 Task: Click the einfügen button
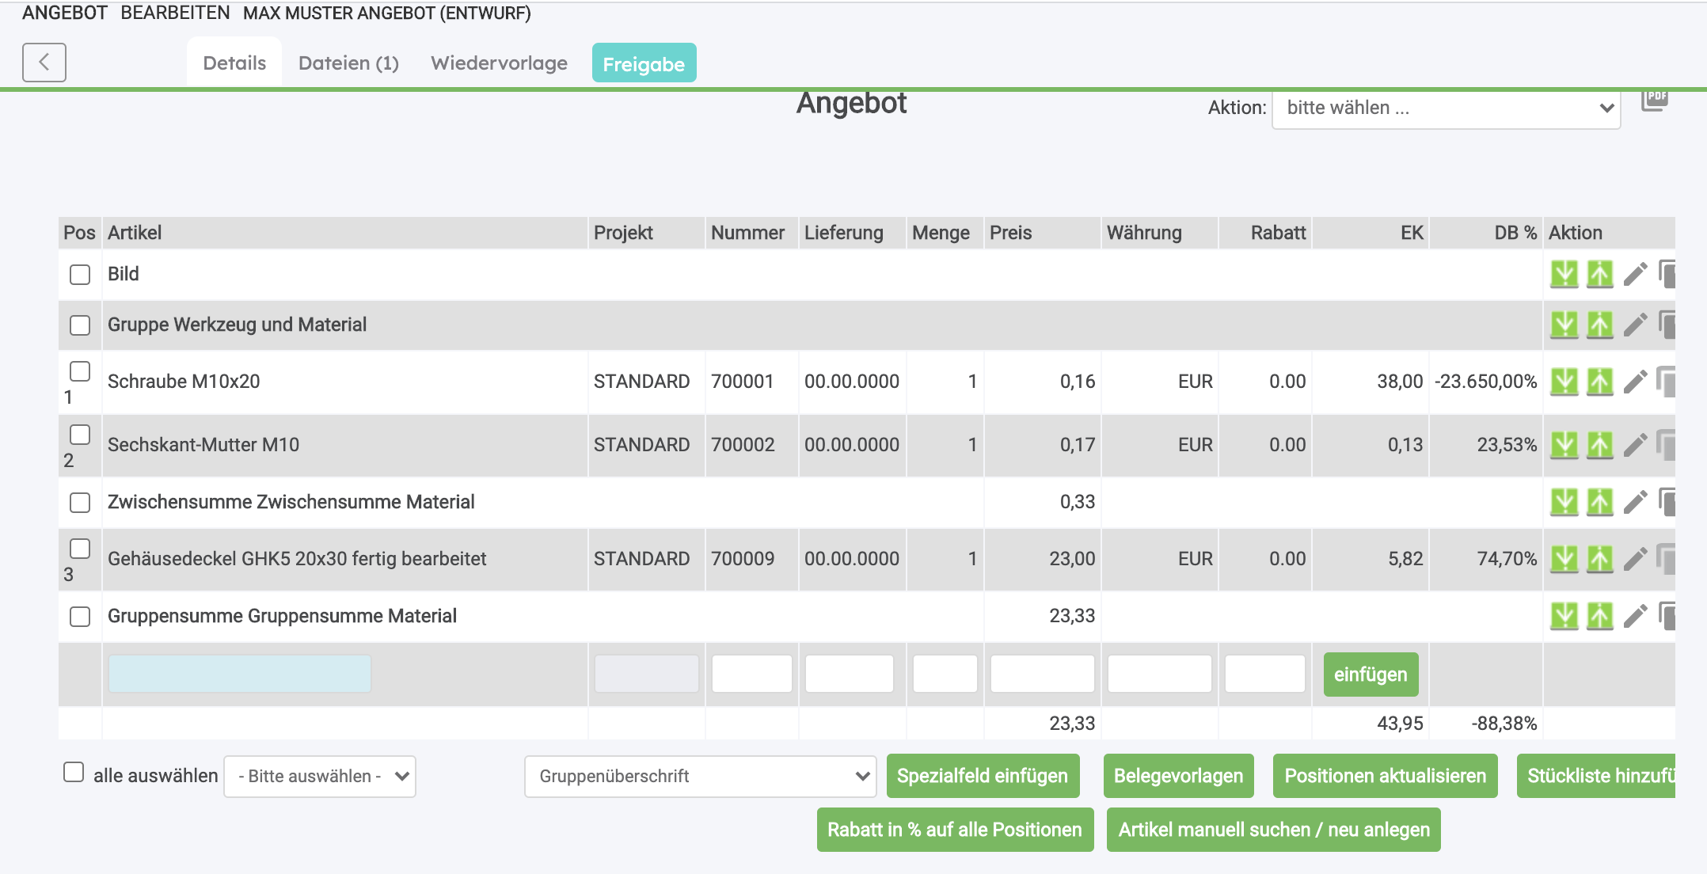click(1370, 674)
